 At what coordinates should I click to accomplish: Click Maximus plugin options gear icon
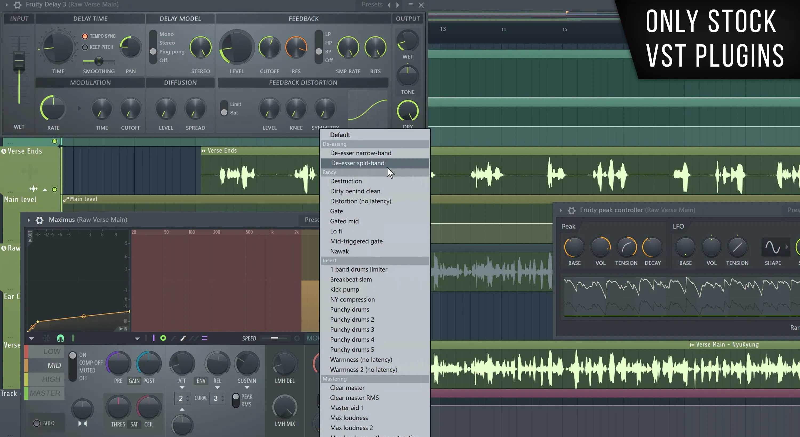[x=39, y=220]
